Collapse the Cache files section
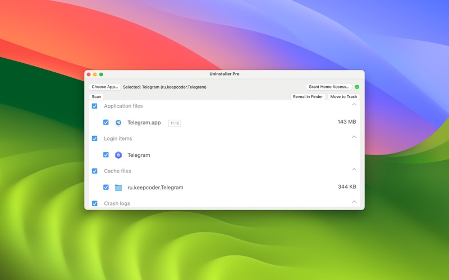The width and height of the screenshot is (449, 280). [x=354, y=170]
